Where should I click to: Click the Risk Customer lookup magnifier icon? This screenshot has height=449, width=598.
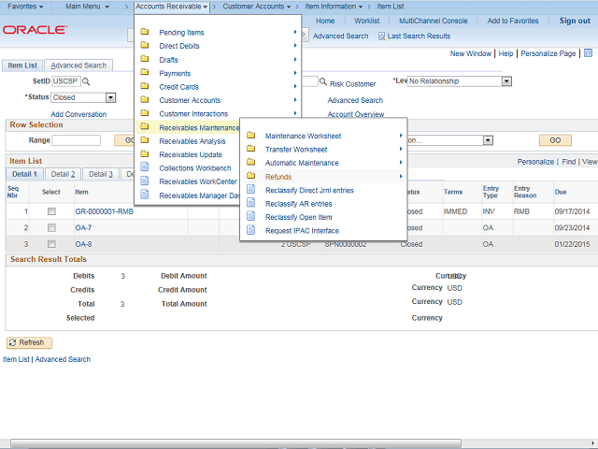(x=322, y=83)
